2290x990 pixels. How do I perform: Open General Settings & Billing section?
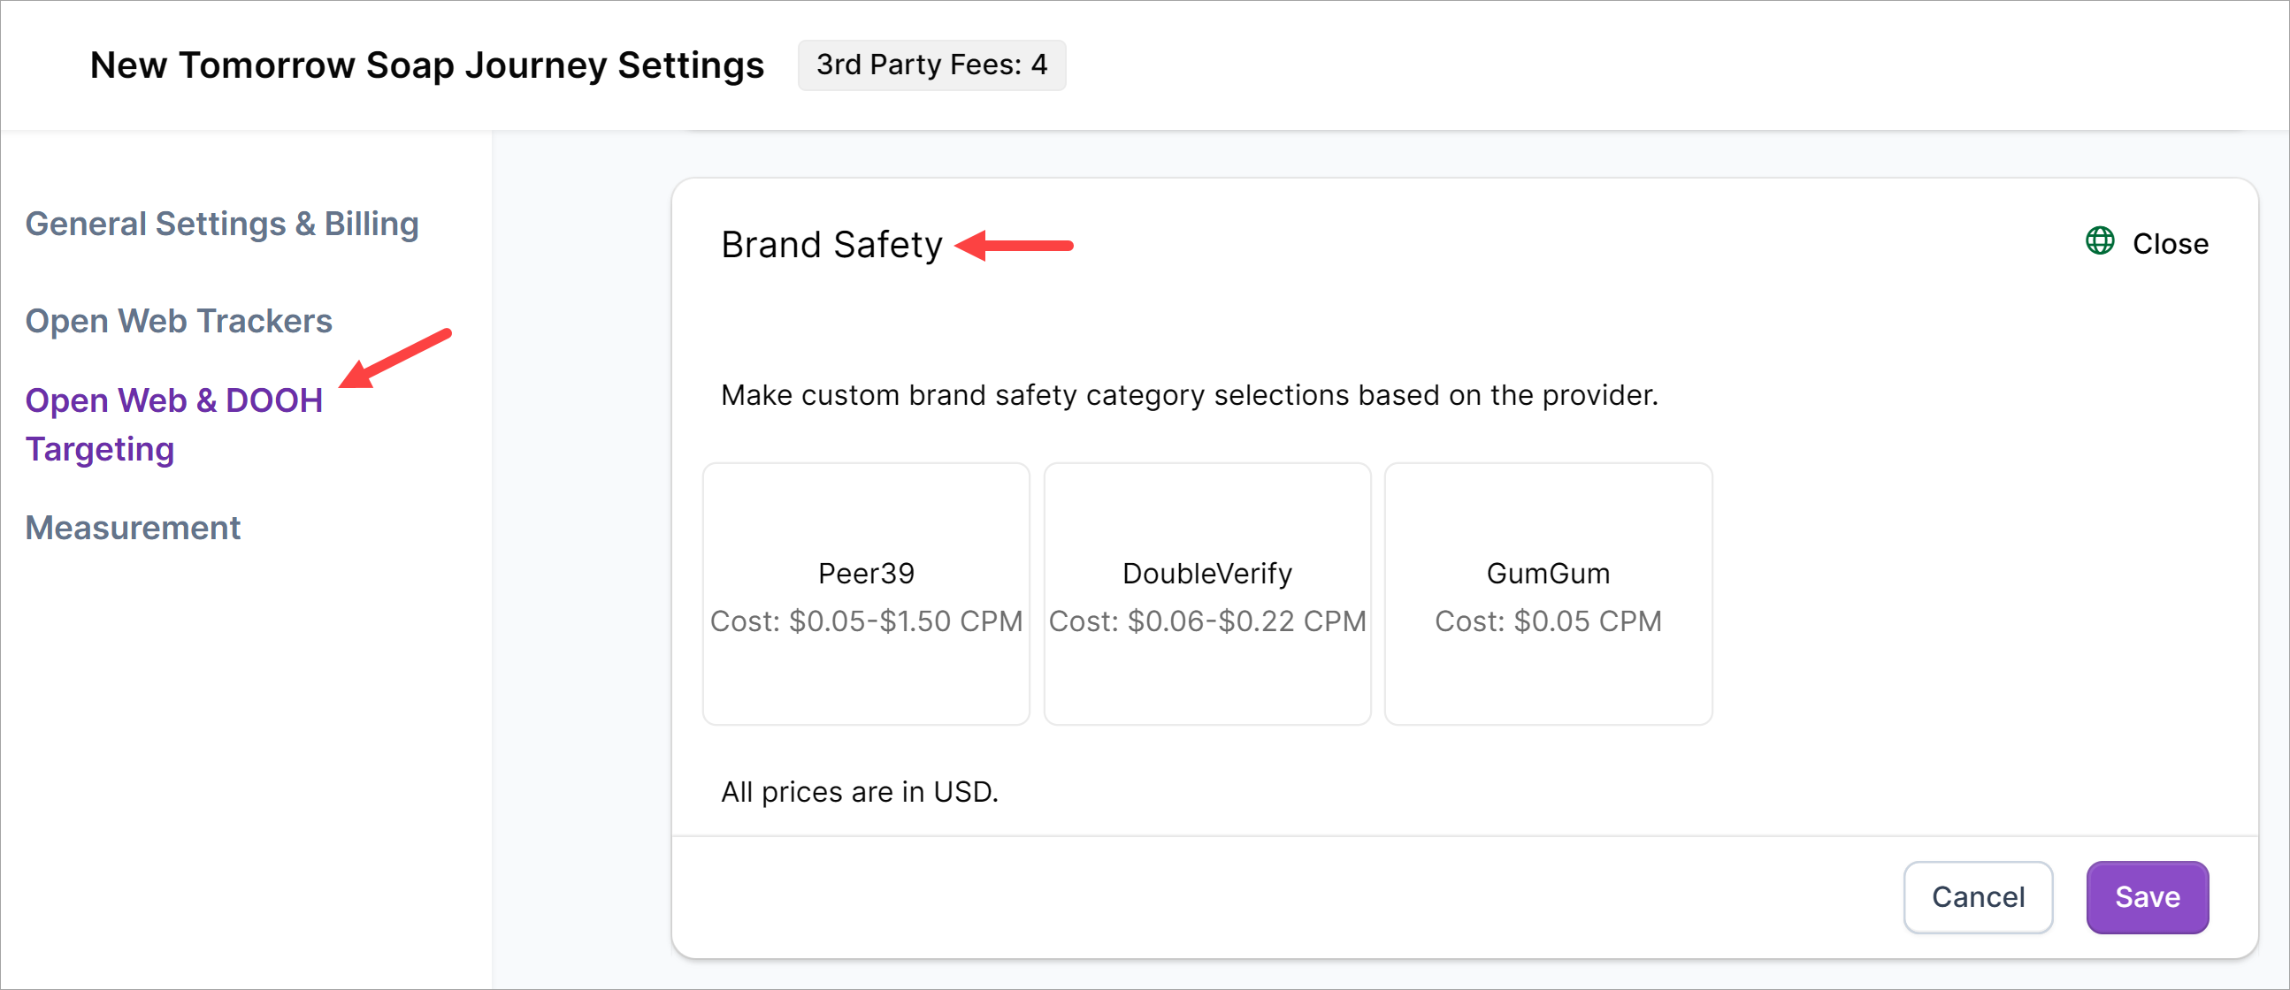pyautogui.click(x=221, y=224)
